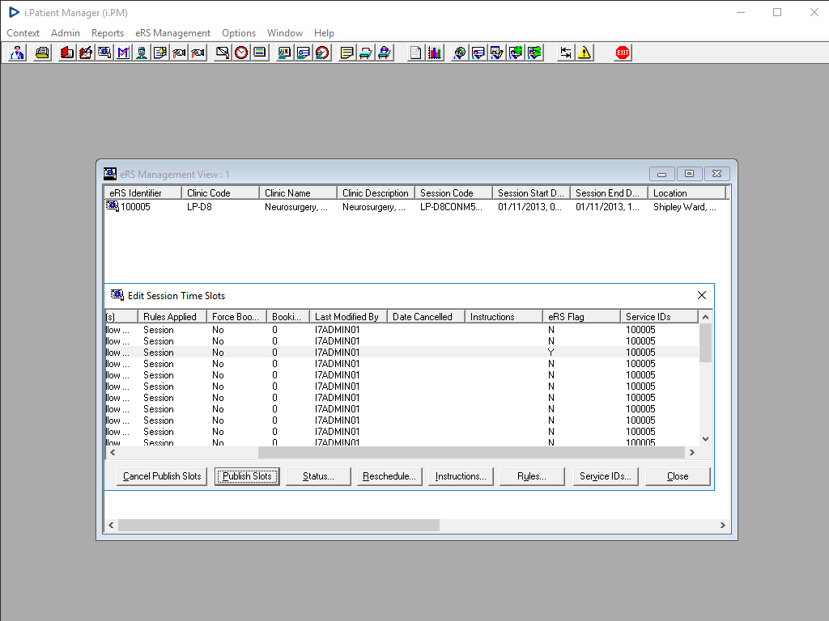Click the person with form and pencil icon
This screenshot has width=829, height=621.
point(497,53)
